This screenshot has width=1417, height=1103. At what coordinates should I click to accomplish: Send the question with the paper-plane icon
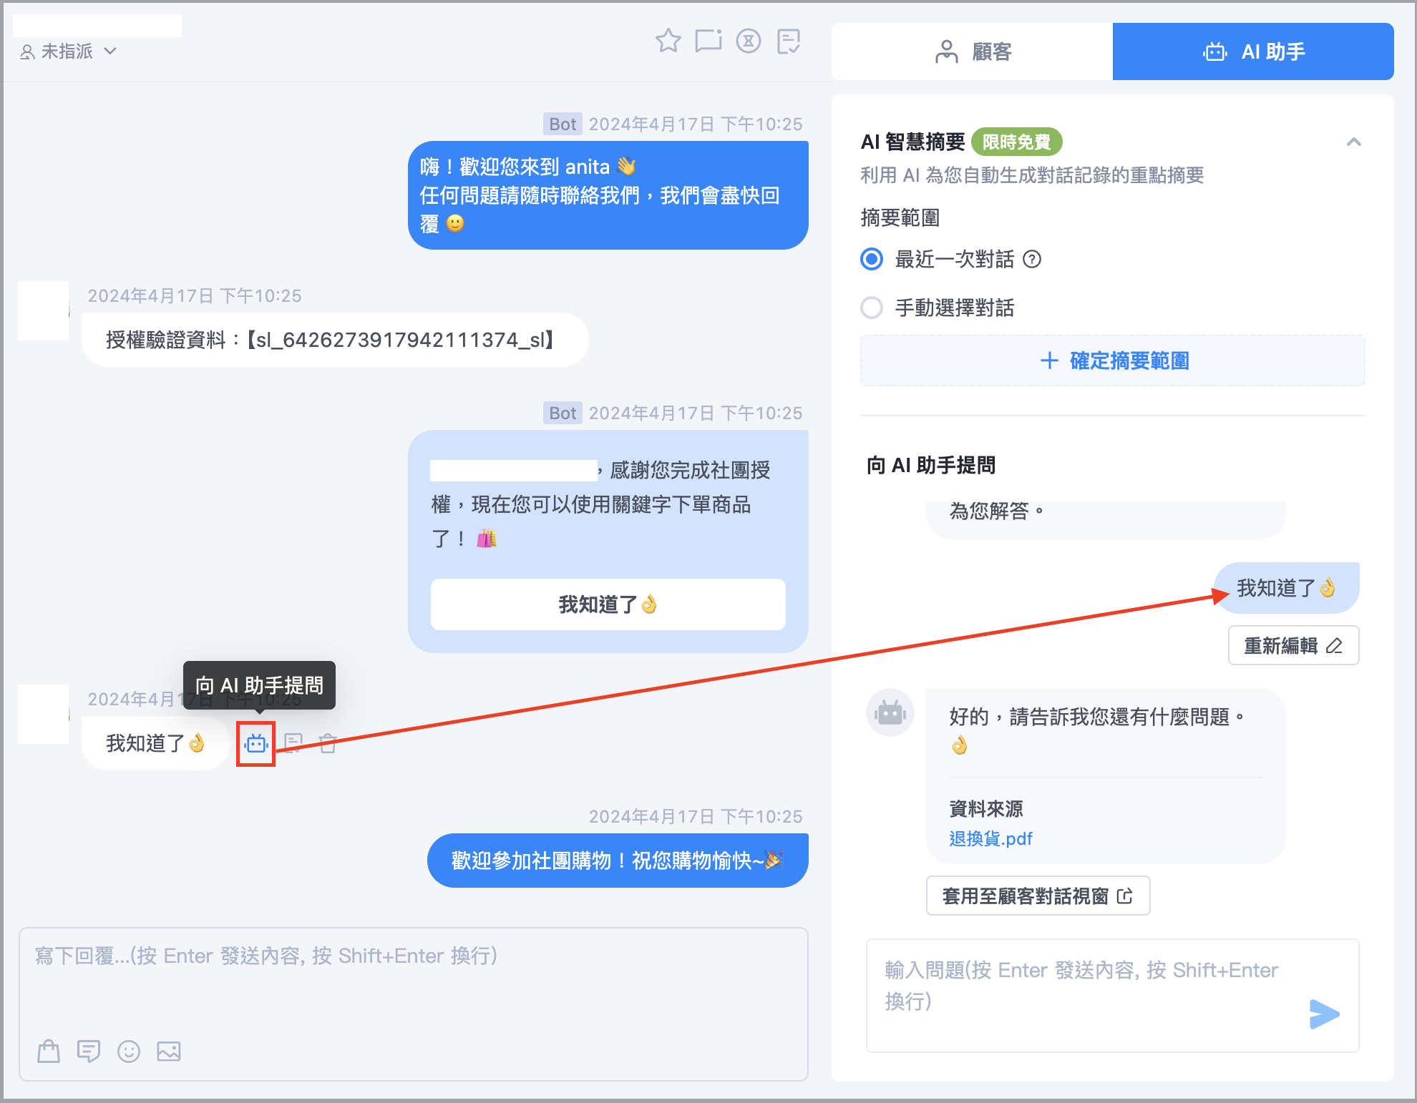(x=1324, y=1014)
